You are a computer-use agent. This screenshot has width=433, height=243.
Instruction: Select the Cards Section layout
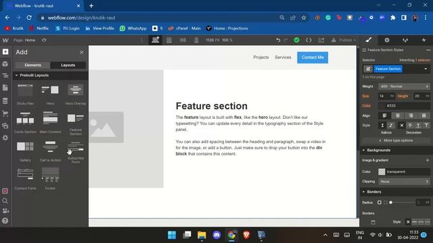(x=25, y=122)
